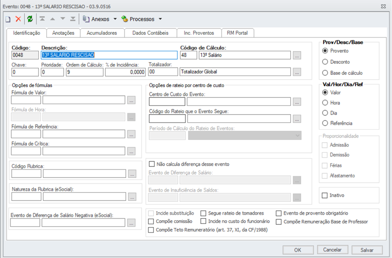Select the Dia radio option
Viewport: 392px width, 258px height.
(x=325, y=113)
